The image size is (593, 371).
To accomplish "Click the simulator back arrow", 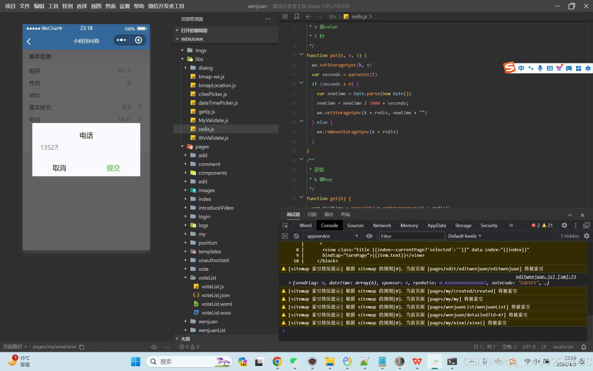I will point(29,41).
